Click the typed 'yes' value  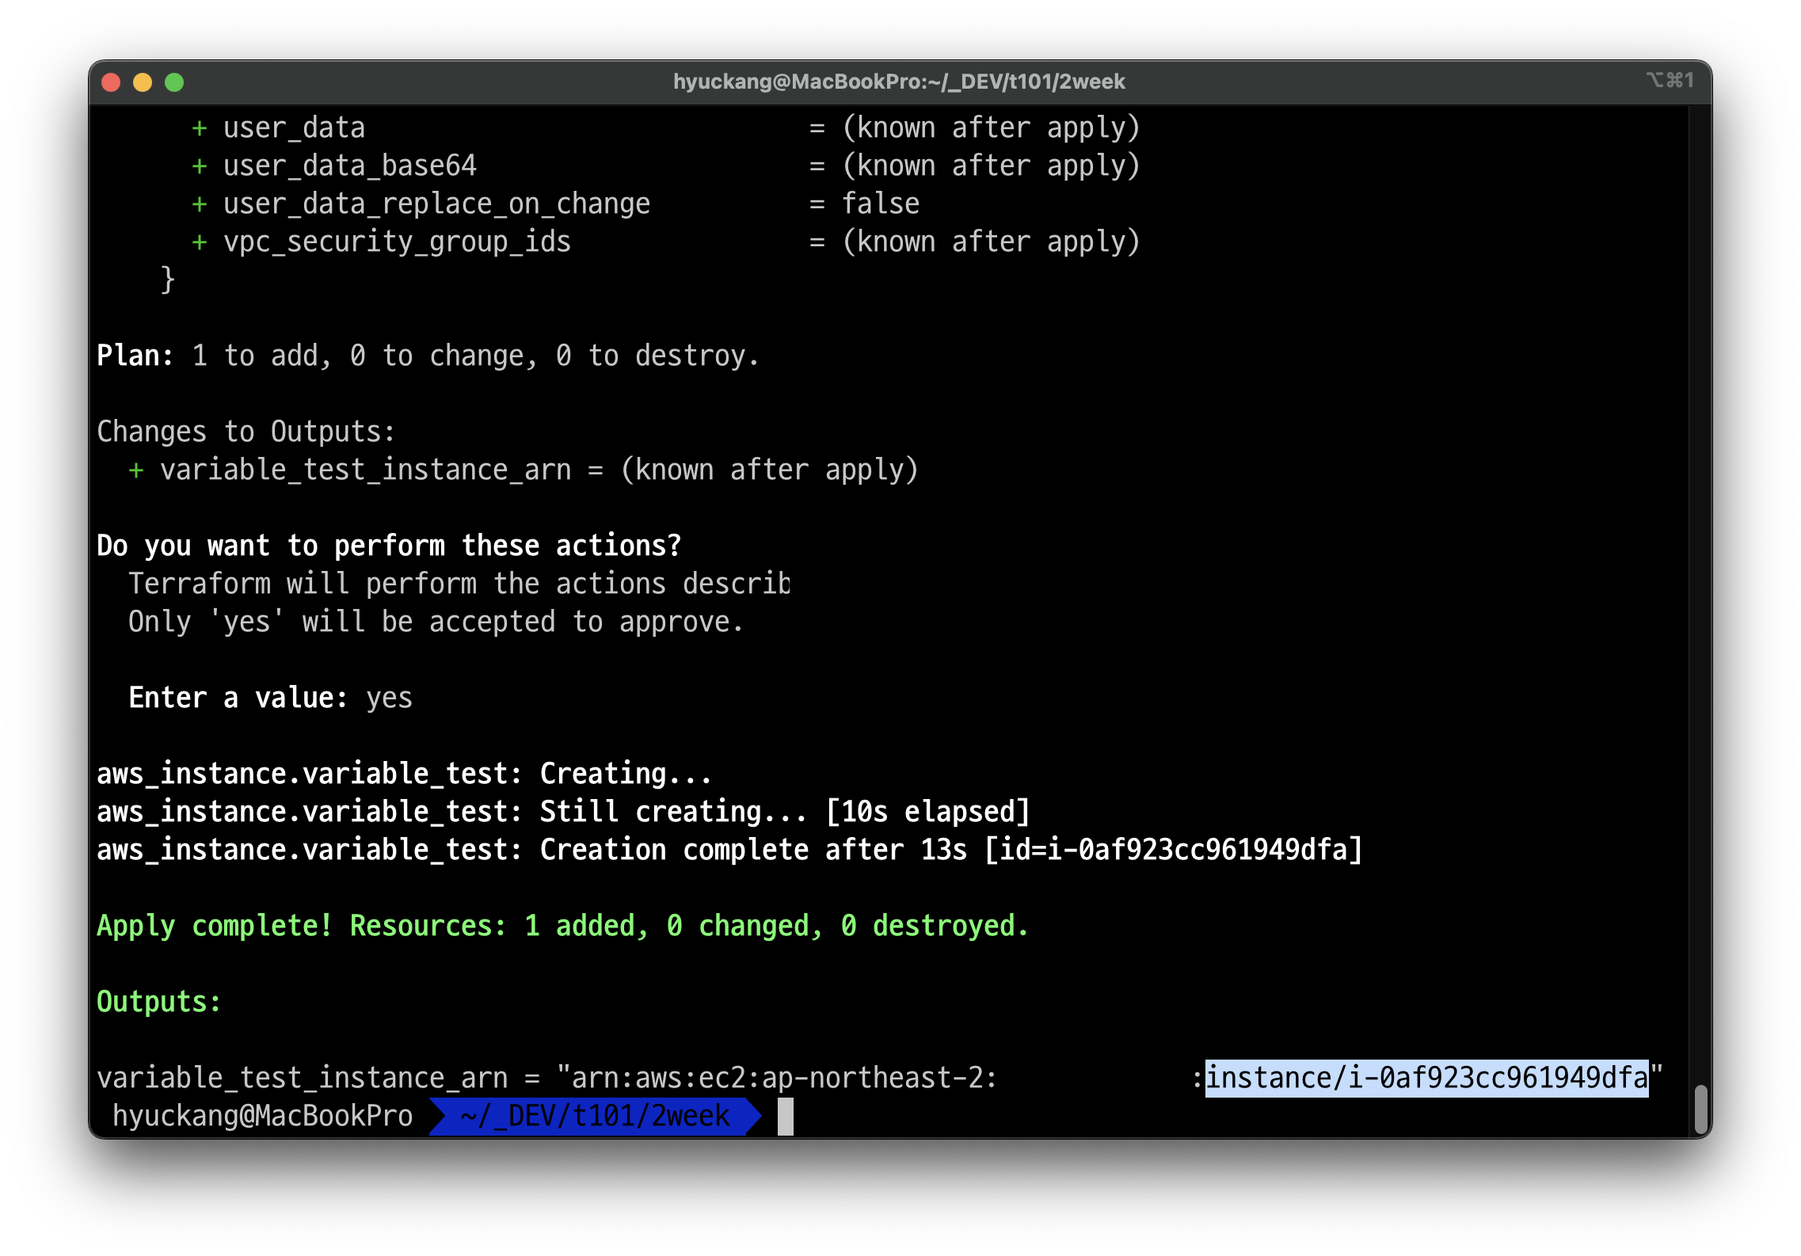point(389,698)
